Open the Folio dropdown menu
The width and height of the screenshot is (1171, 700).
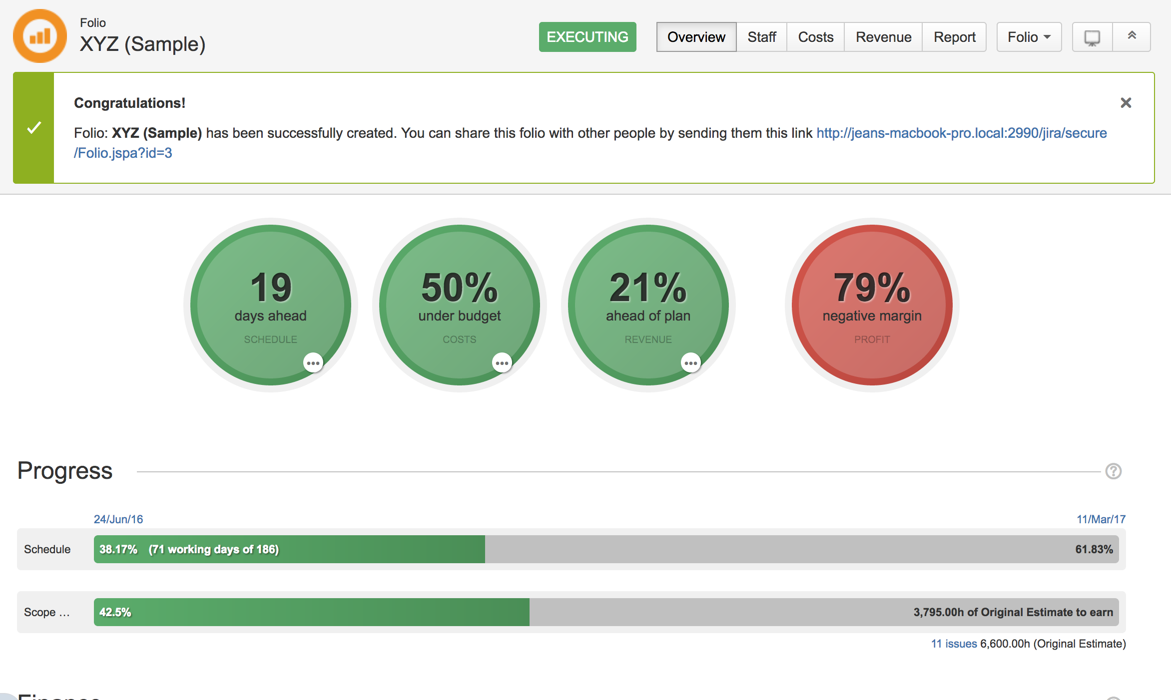click(x=1029, y=37)
